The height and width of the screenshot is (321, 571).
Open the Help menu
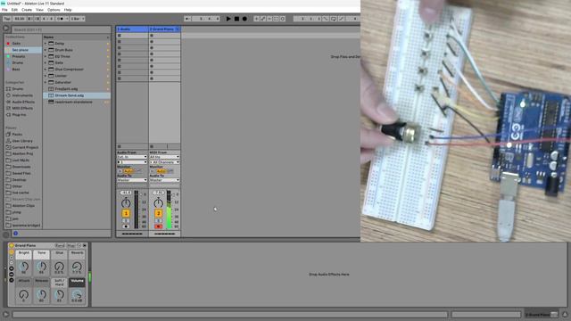click(68, 10)
